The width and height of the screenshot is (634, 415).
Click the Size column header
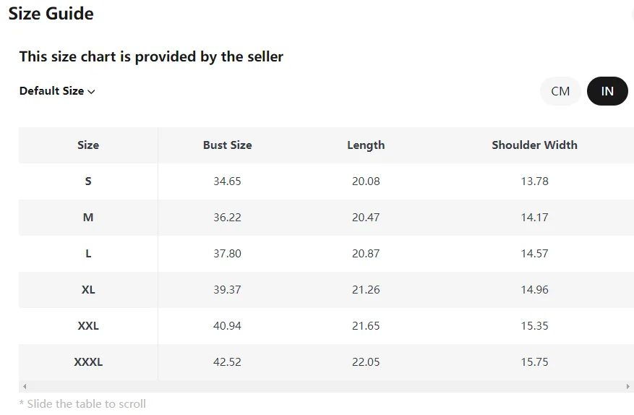point(88,145)
